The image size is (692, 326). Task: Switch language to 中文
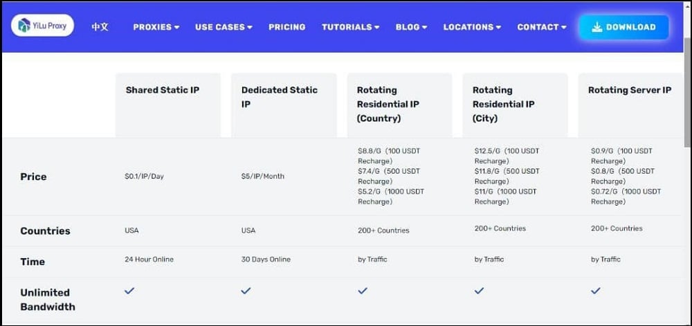[x=100, y=27]
